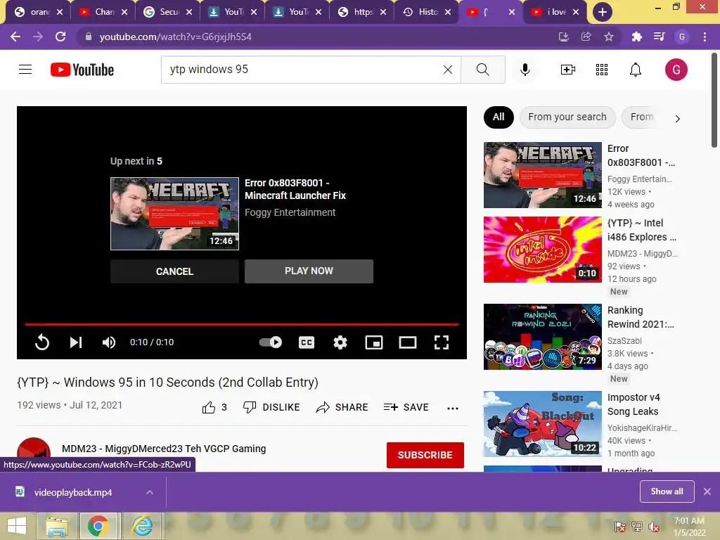Share this page from the address bar
The image size is (720, 540).
point(586,37)
